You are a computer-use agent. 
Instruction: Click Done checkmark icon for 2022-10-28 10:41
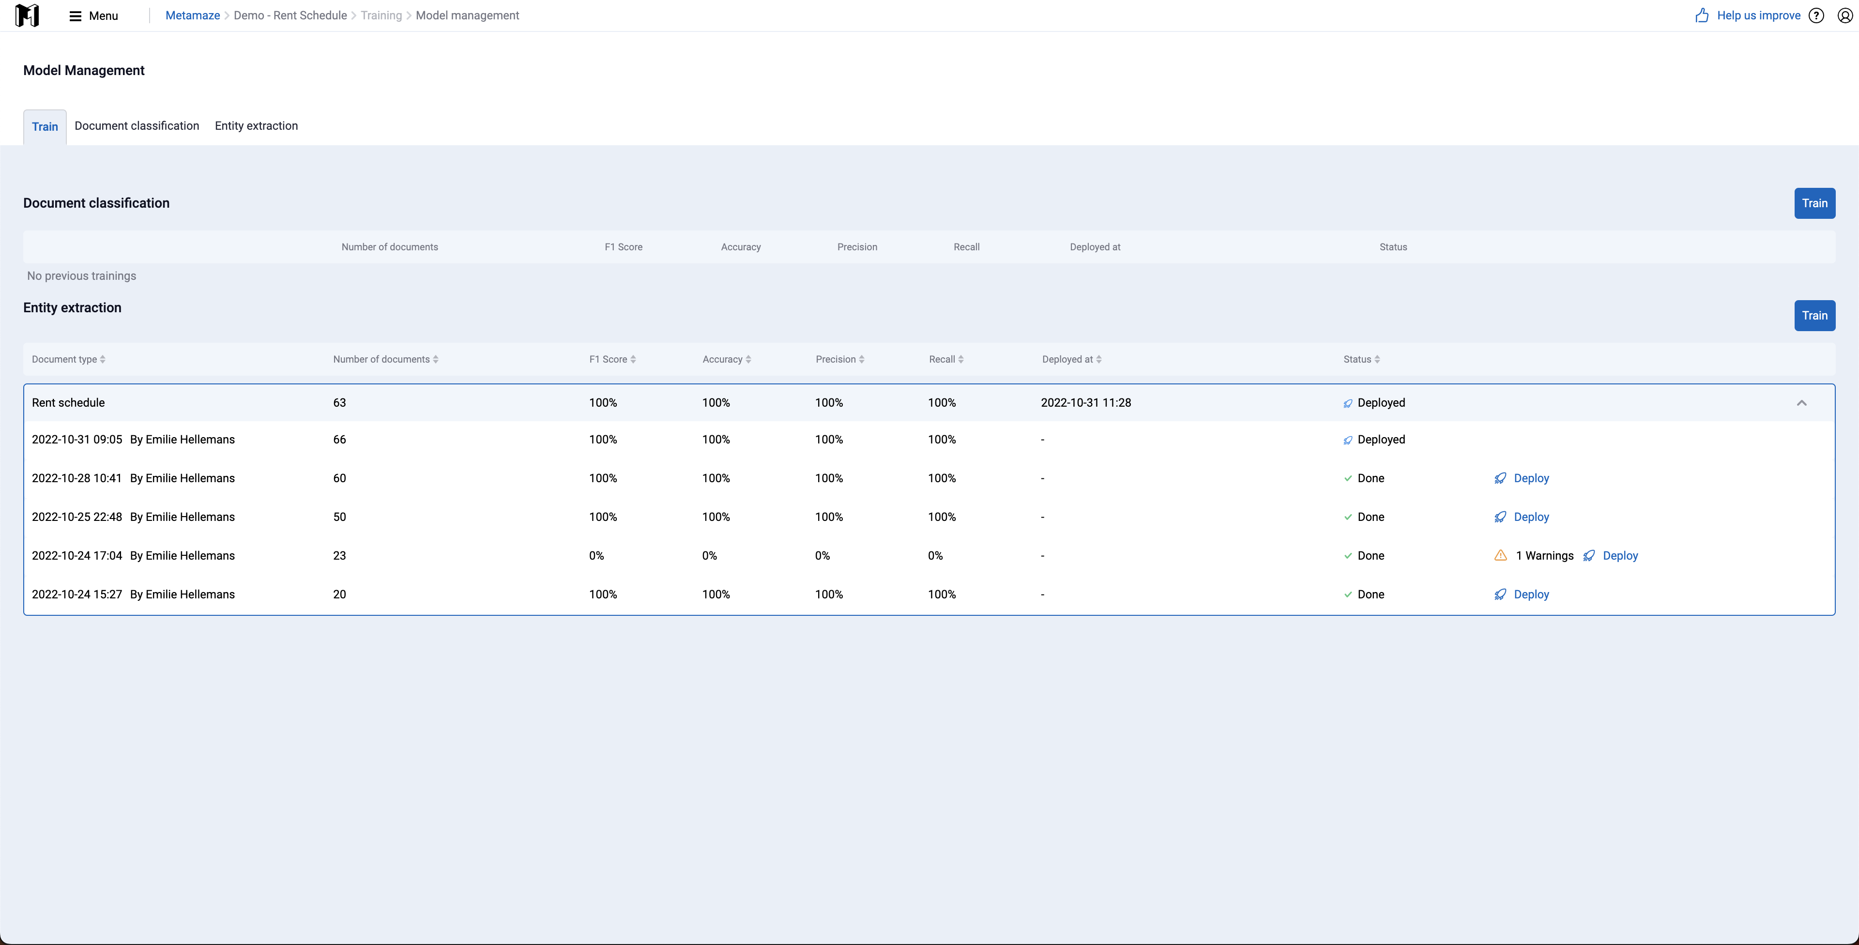1347,478
